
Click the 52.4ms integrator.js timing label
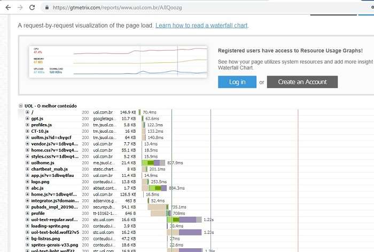coord(158,201)
